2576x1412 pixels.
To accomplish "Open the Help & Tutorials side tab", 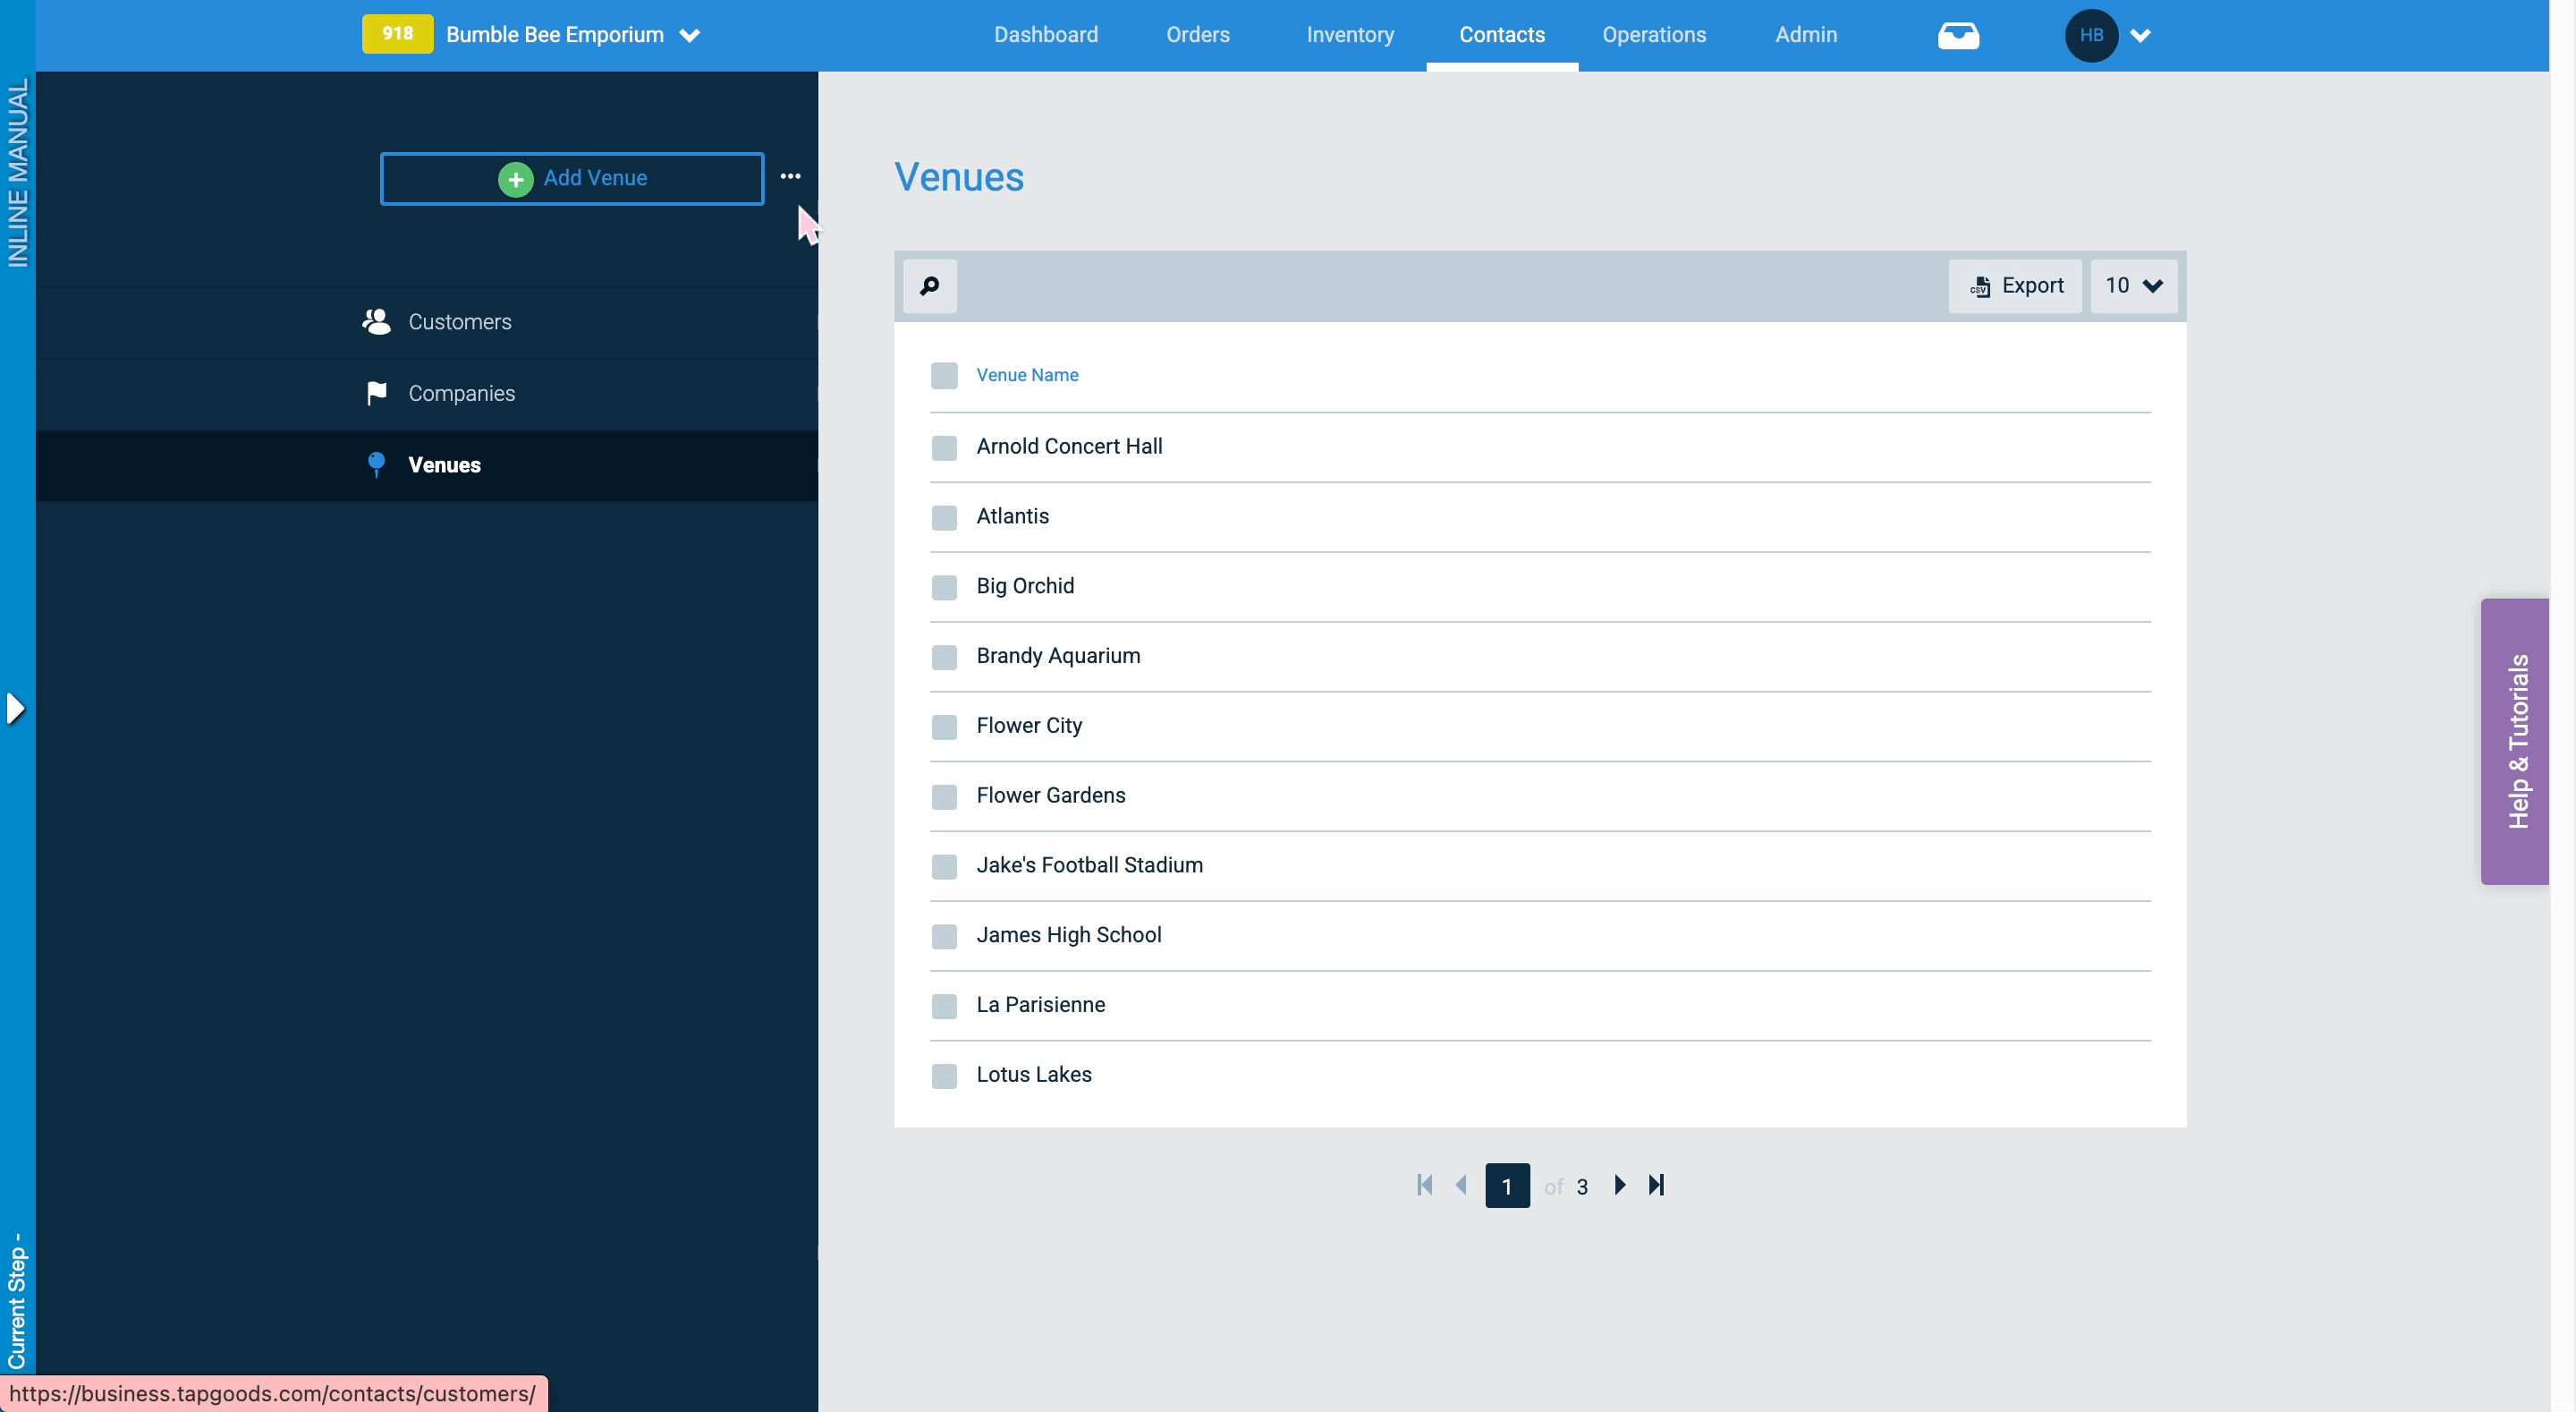I will click(x=2514, y=742).
